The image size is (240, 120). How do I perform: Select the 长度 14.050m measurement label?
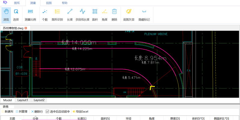tap(79, 42)
